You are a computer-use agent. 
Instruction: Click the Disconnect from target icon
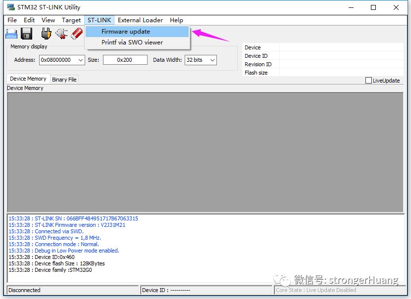coord(61,34)
